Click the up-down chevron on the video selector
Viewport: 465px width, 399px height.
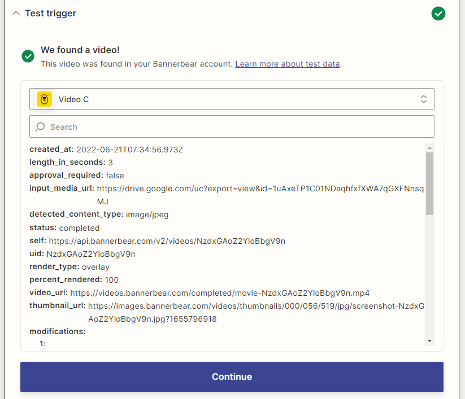point(423,98)
